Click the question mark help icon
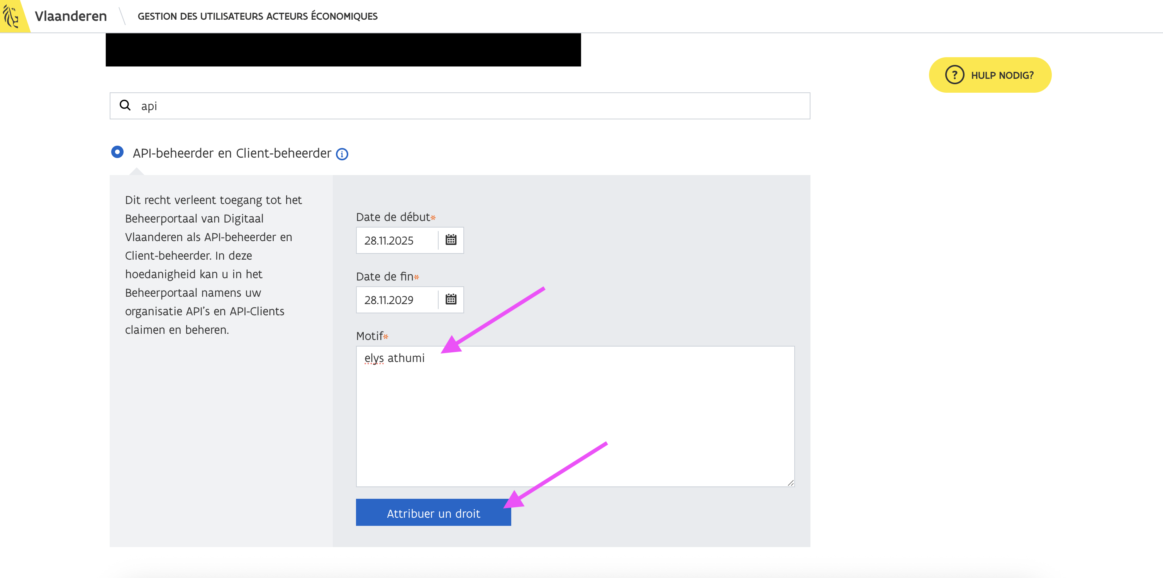Viewport: 1163px width, 578px height. [954, 75]
